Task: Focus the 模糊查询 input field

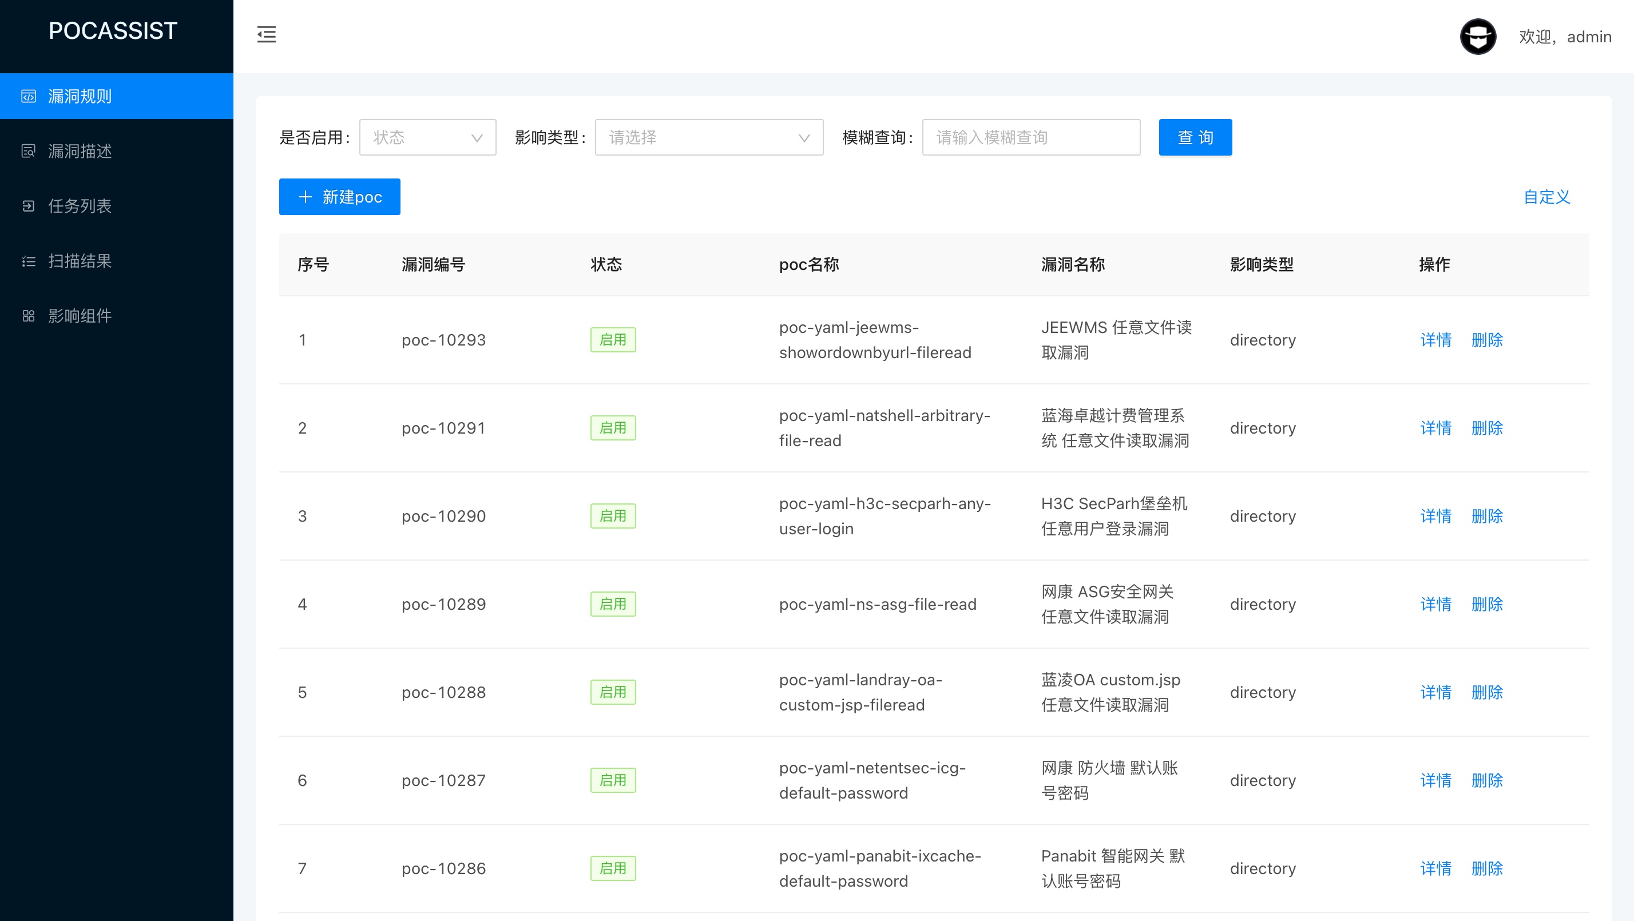Action: tap(1031, 137)
